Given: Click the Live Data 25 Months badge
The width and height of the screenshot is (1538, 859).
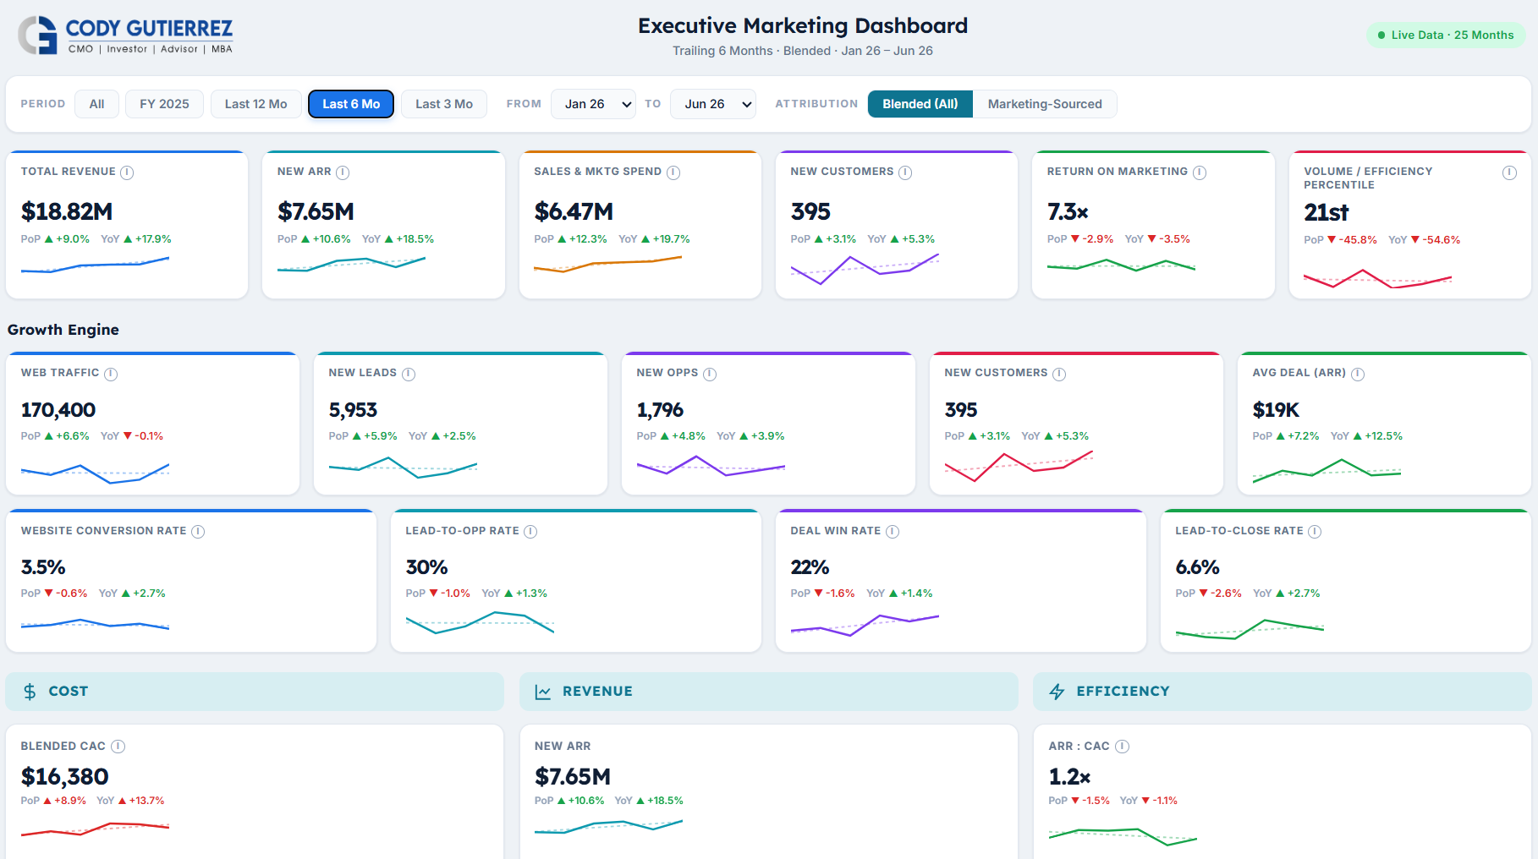Looking at the screenshot, I should point(1446,35).
